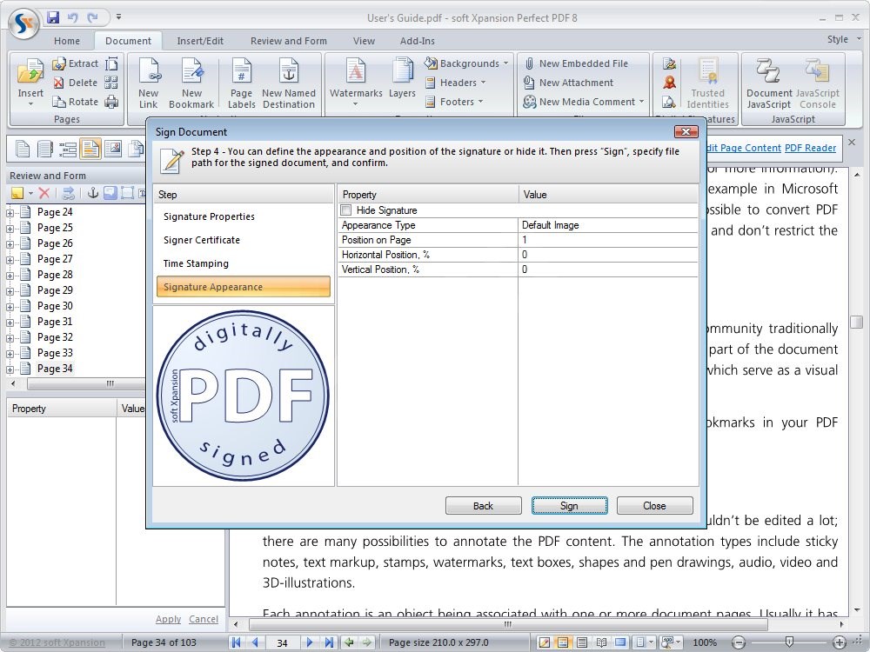Click the red X delete icon in Review panel

click(x=44, y=193)
